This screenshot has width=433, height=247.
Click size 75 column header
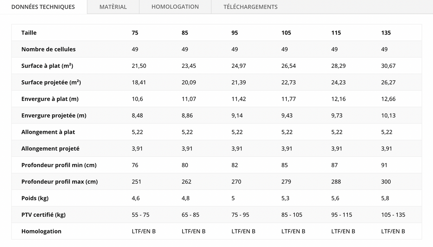[x=135, y=33]
